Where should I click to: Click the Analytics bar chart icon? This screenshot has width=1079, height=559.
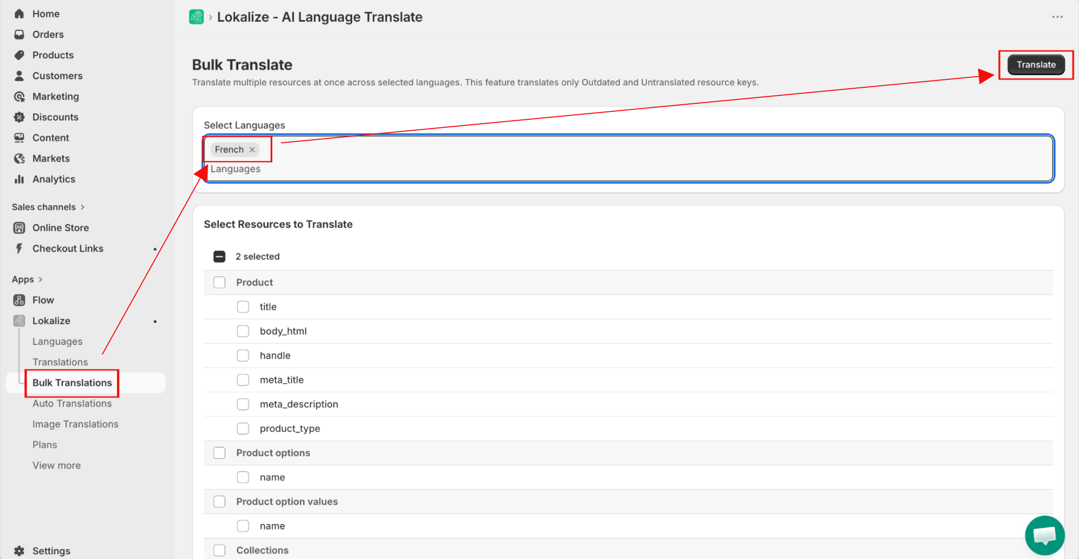pyautogui.click(x=19, y=179)
